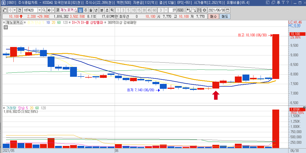Click the speaker sound icon

[x=49, y=10]
